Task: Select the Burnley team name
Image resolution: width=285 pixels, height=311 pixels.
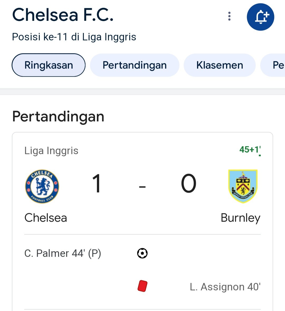Action: 241,218
